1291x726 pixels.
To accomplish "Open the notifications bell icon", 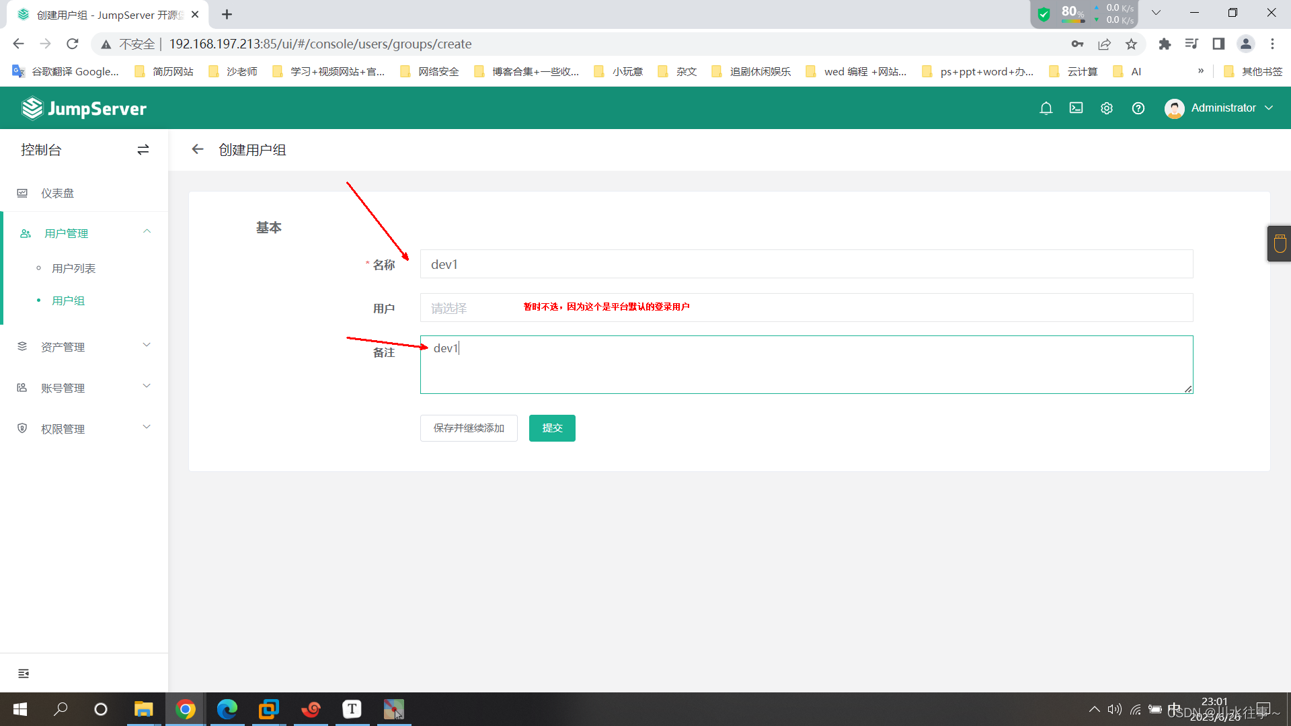I will coord(1046,108).
